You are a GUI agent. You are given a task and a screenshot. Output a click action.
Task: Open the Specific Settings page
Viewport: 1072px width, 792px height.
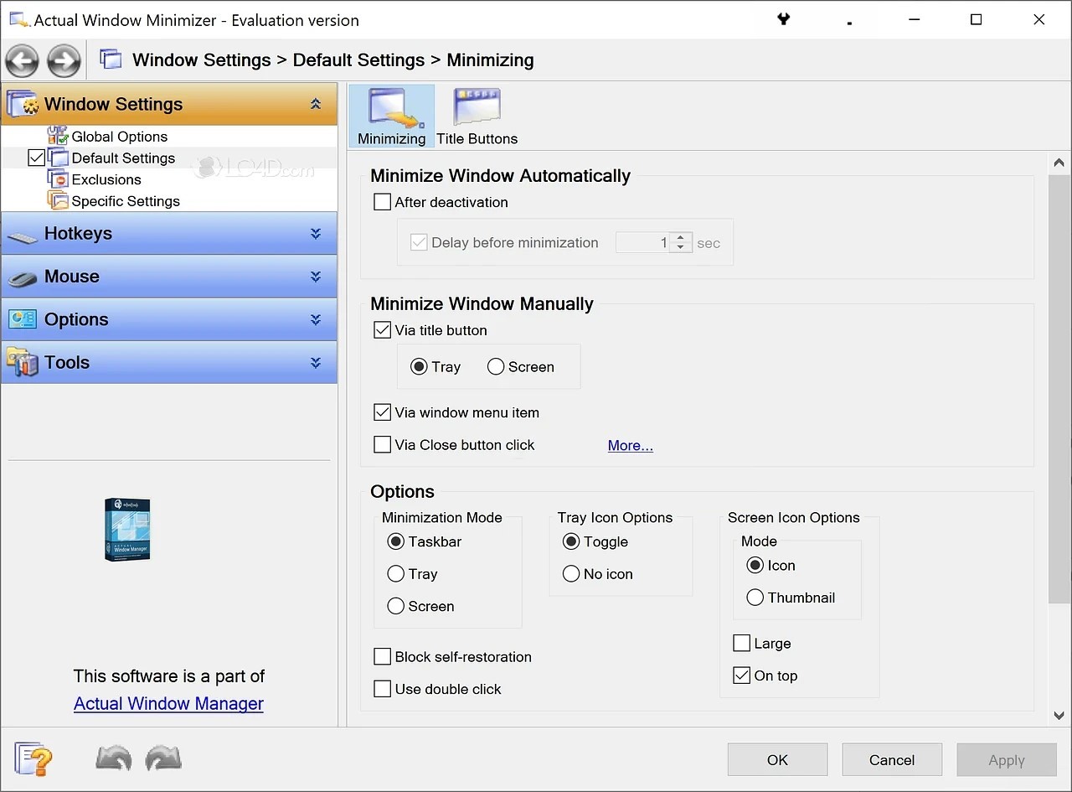coord(126,200)
